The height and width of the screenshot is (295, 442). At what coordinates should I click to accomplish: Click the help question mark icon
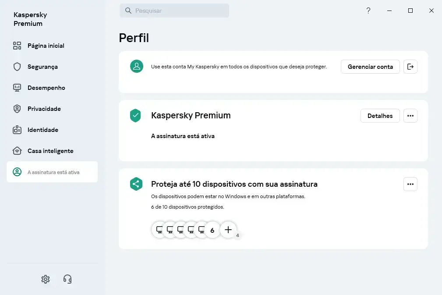(x=368, y=11)
